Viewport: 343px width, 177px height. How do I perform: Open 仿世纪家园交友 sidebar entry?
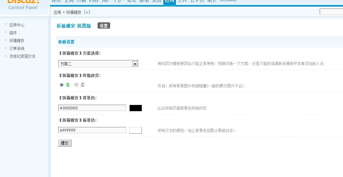tap(22, 56)
